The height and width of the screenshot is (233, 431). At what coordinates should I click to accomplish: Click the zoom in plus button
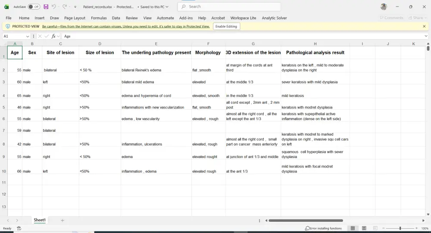pos(416,228)
